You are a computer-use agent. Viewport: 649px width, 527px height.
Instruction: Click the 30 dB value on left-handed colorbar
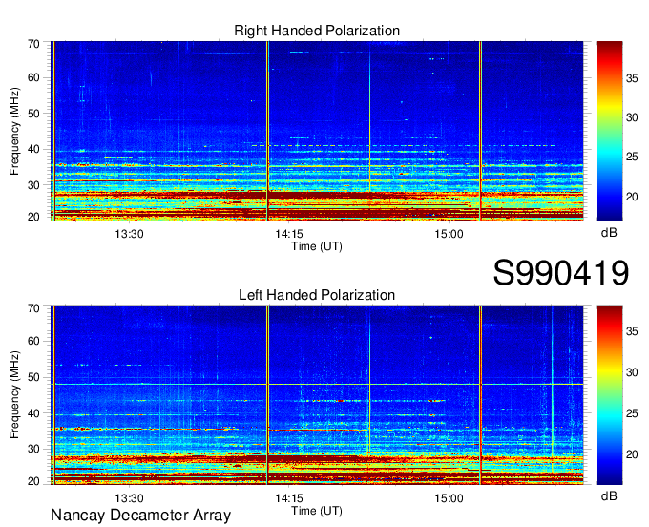(632, 372)
